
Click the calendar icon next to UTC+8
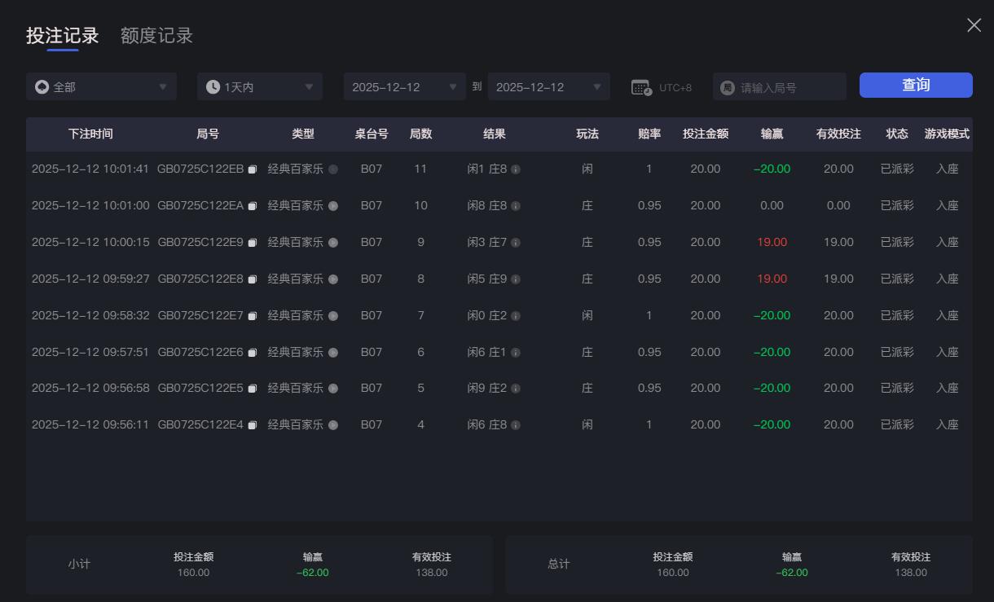point(643,86)
